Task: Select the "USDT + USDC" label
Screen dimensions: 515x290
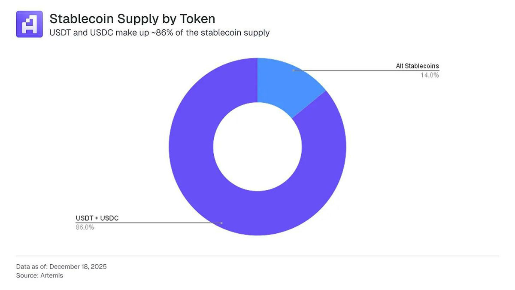Action: click(97, 218)
